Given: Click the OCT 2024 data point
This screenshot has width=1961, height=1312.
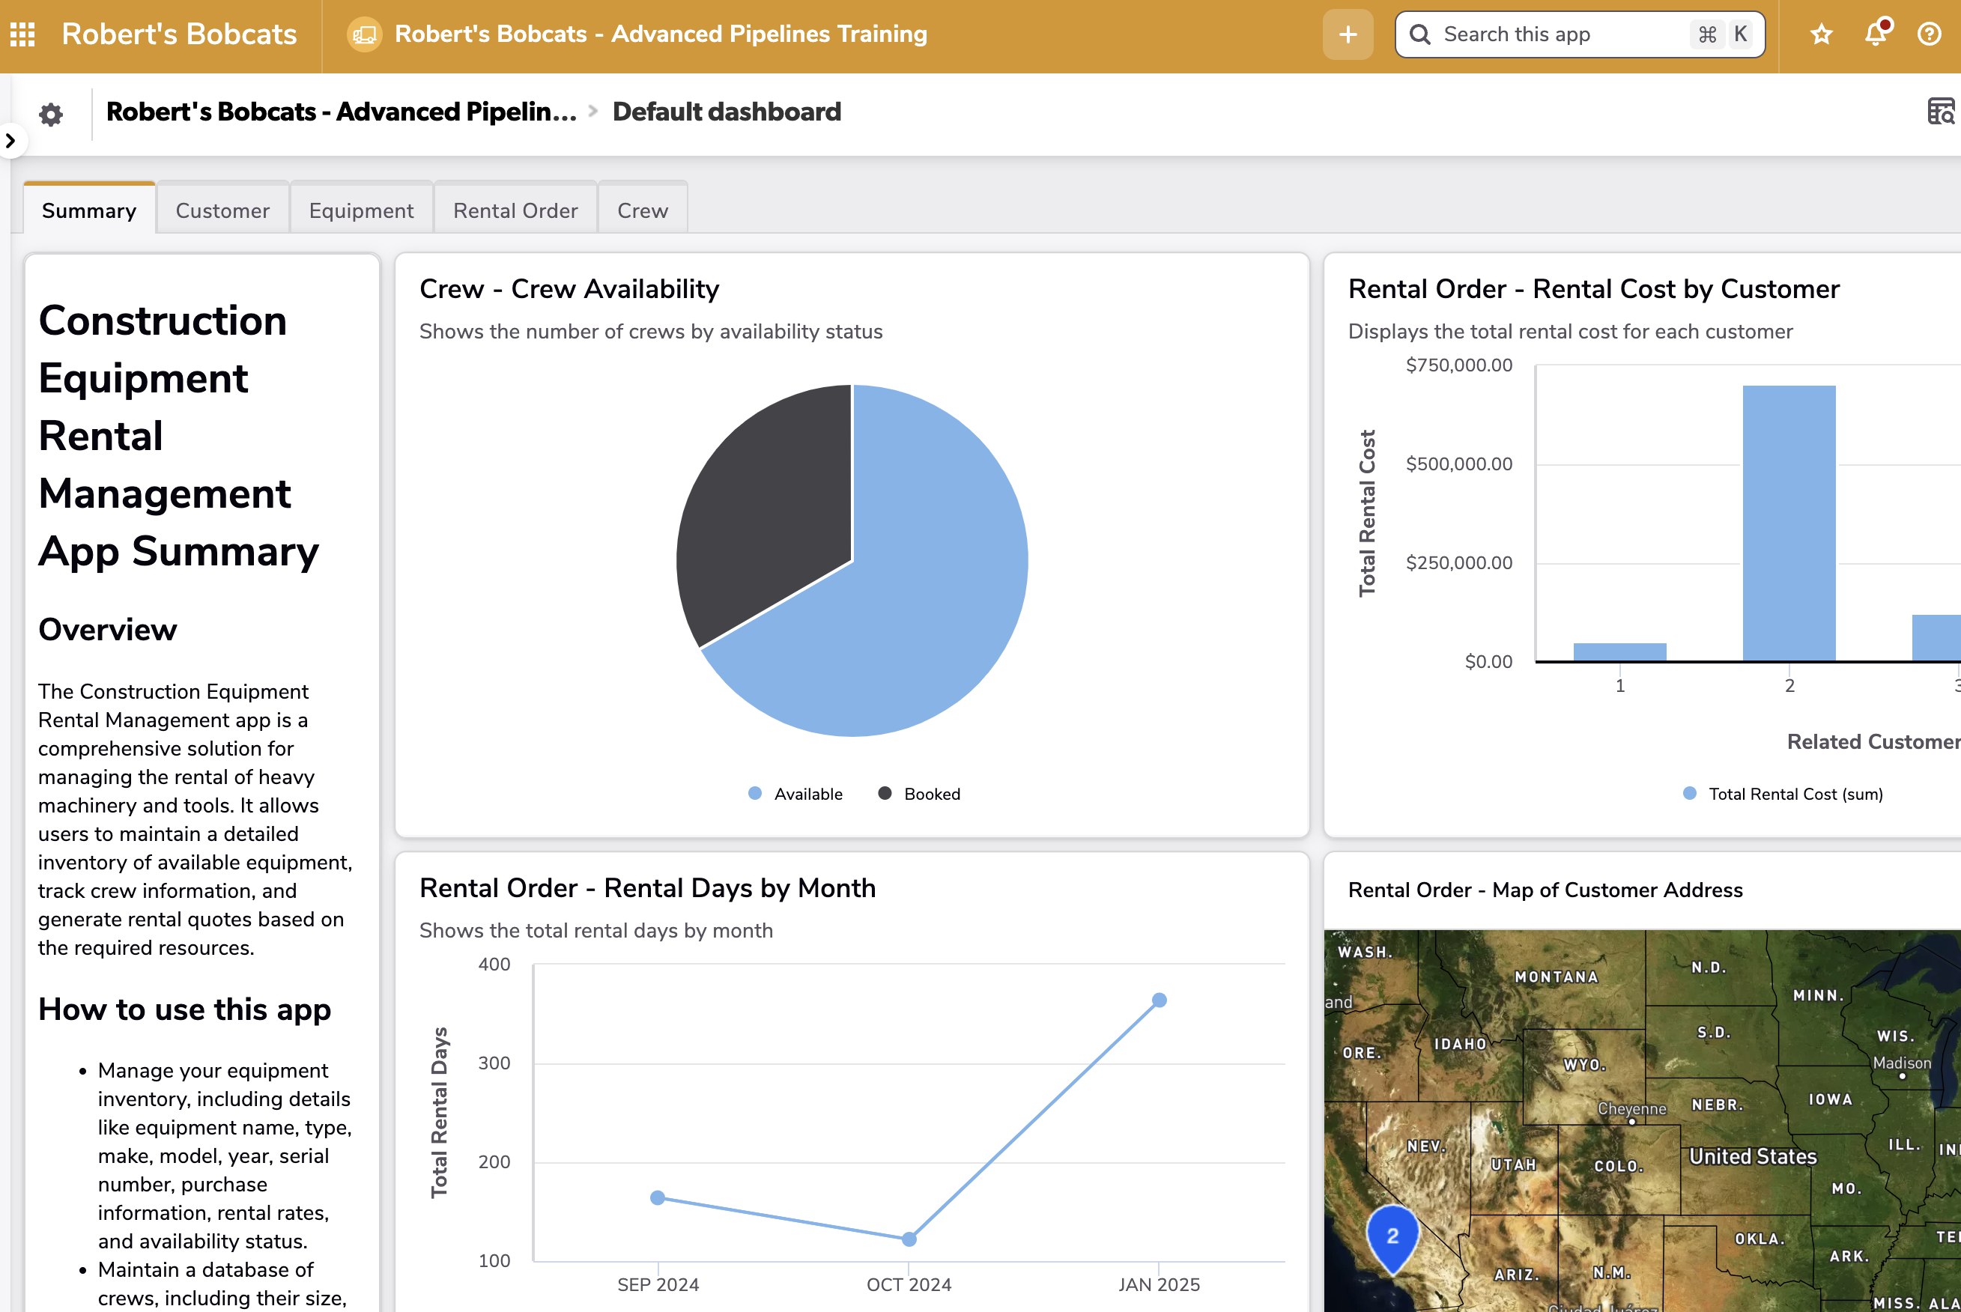Looking at the screenshot, I should (909, 1239).
